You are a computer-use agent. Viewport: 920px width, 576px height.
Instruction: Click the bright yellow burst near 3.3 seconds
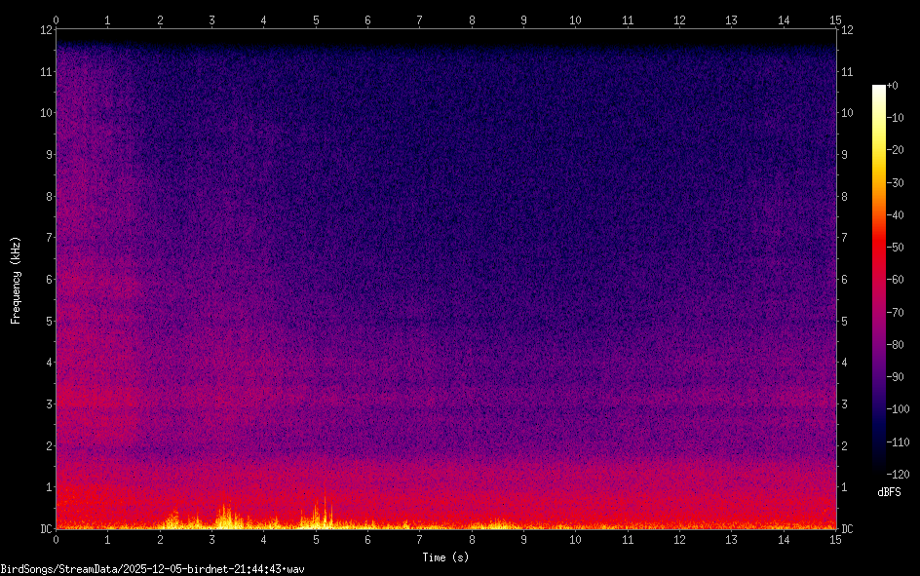coord(227,515)
